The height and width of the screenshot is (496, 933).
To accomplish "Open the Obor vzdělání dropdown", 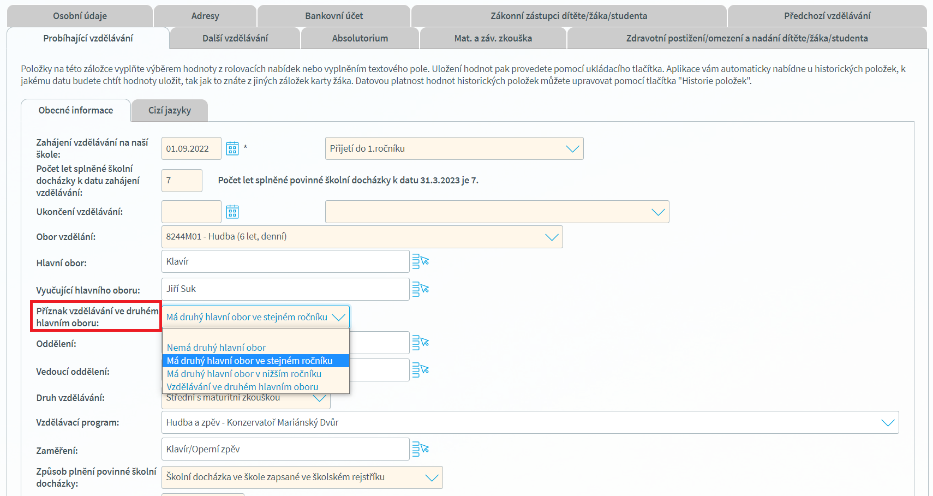I will click(x=362, y=237).
